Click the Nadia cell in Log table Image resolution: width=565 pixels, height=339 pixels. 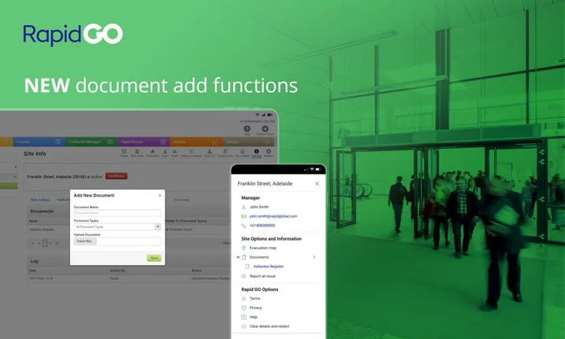point(150,278)
